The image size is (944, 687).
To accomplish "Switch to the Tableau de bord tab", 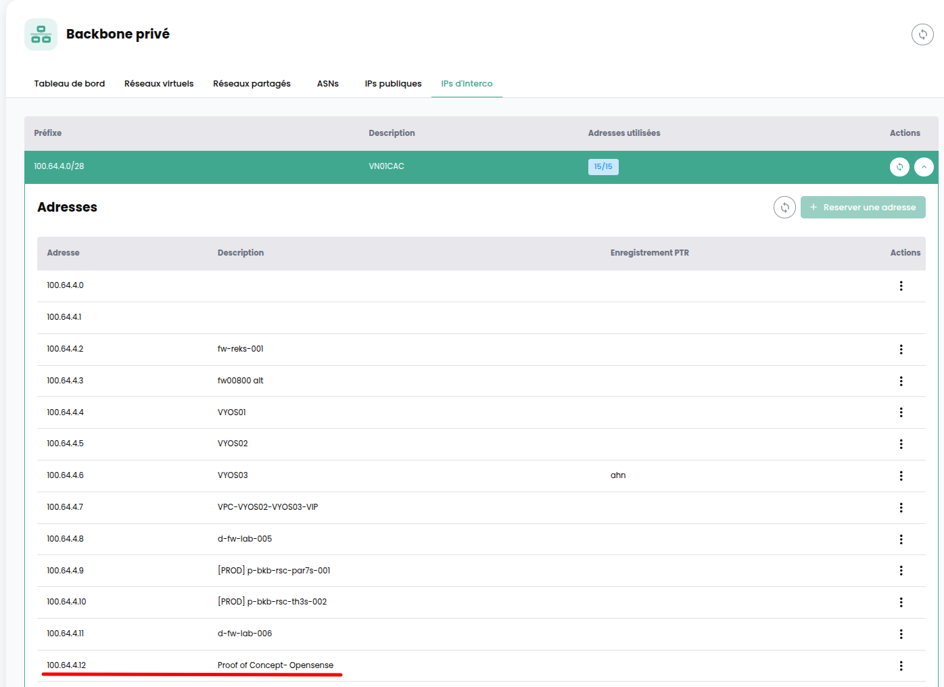I will click(70, 84).
